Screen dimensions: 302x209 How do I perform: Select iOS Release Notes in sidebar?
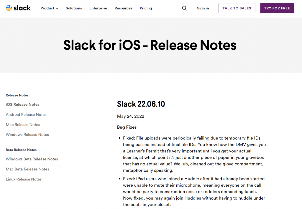tap(22, 104)
